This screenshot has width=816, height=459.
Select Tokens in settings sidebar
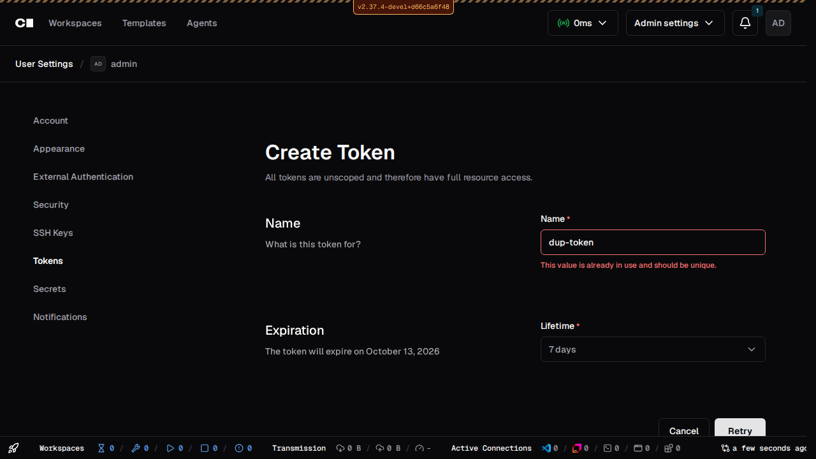48,261
